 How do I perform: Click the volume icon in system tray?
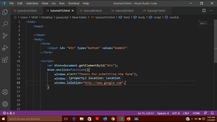click(x=196, y=119)
